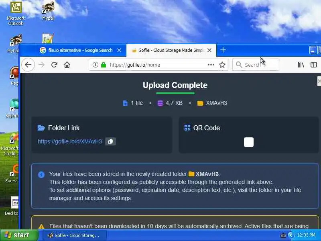The height and width of the screenshot is (241, 321).
Task: Click the yellow warning triangle icon
Action: coord(41,227)
